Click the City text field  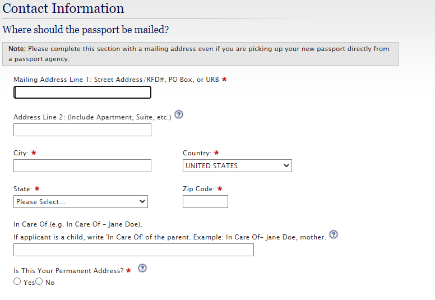point(82,166)
